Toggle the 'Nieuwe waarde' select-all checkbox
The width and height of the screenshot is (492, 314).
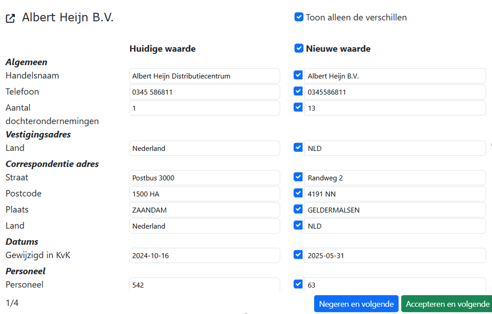point(299,48)
